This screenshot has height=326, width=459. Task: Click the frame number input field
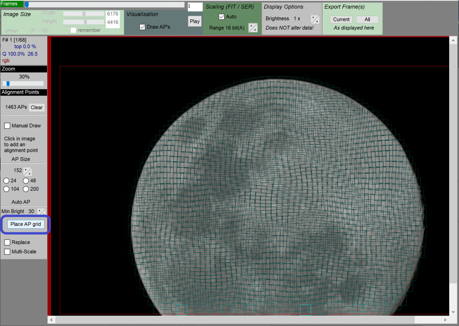(x=195, y=7)
